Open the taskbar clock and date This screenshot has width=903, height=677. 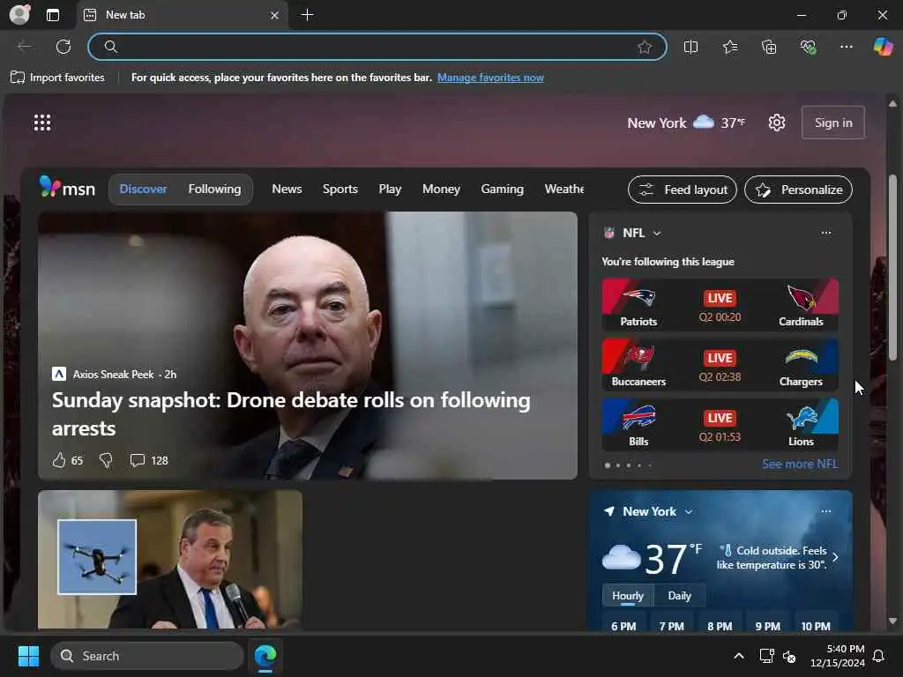(x=837, y=656)
